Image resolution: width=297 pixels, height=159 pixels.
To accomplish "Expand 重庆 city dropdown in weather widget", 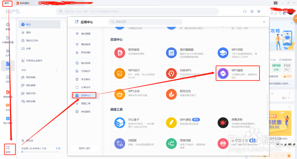I will (286, 98).
